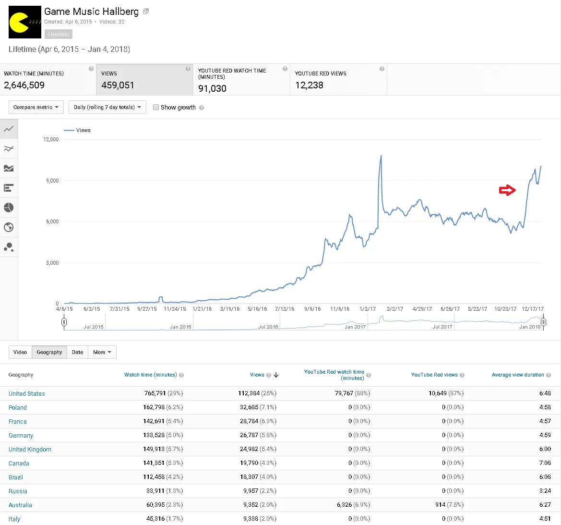Click help icon on YouTube Red Watch Time card
This screenshot has width=561, height=525.
(285, 69)
